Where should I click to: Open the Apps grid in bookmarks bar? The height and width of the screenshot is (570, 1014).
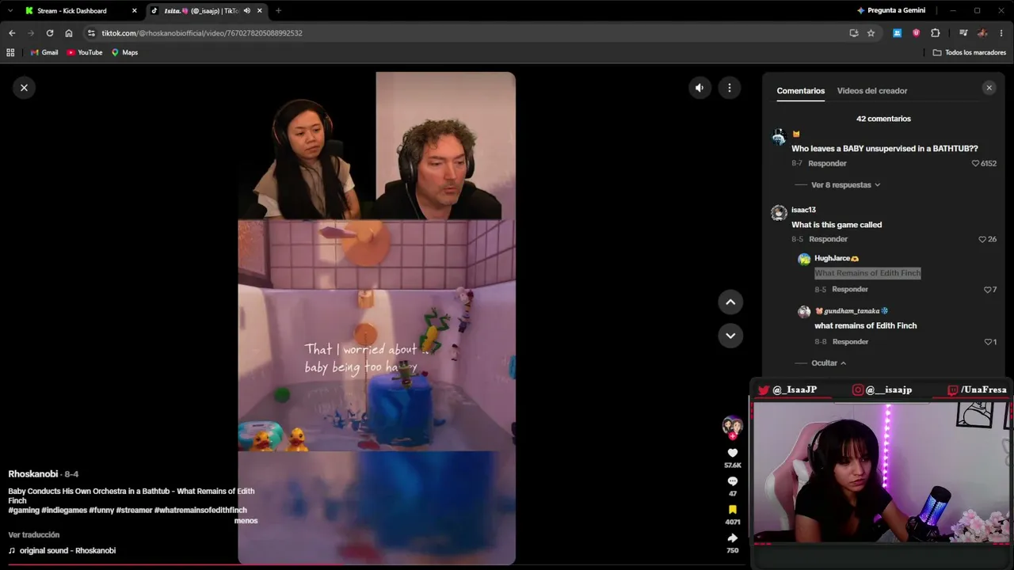point(10,52)
